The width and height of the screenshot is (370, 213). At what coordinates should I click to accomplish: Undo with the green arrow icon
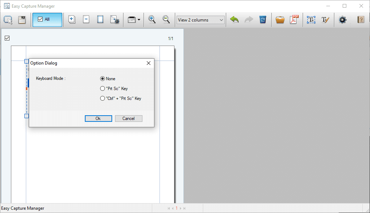click(x=234, y=19)
